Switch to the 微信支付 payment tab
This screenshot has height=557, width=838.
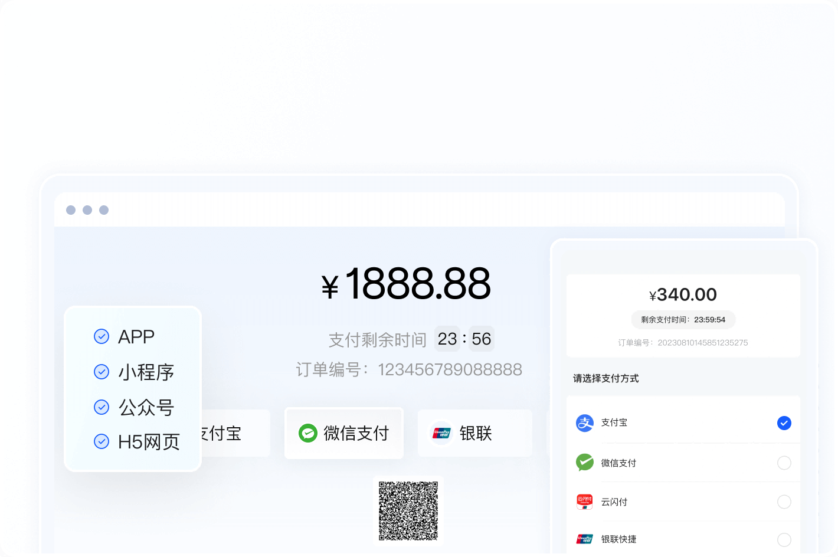pyautogui.click(x=344, y=433)
